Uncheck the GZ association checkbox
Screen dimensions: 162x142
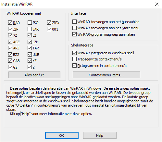click(x=10, y=67)
